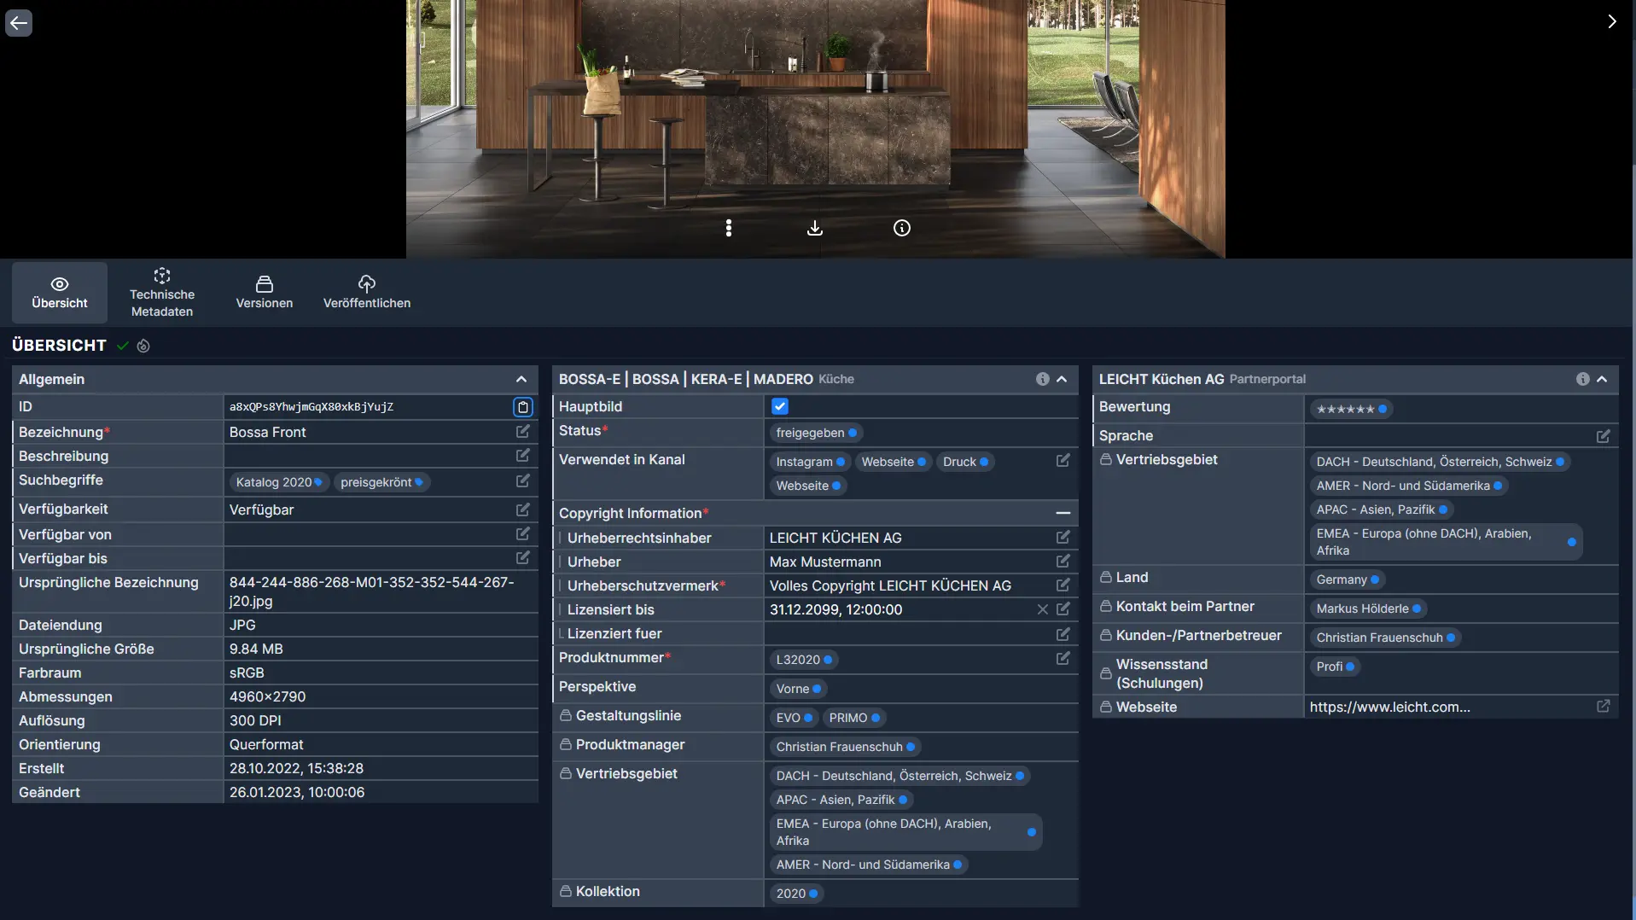Switch to the Technische Metadaten tab

click(x=162, y=293)
